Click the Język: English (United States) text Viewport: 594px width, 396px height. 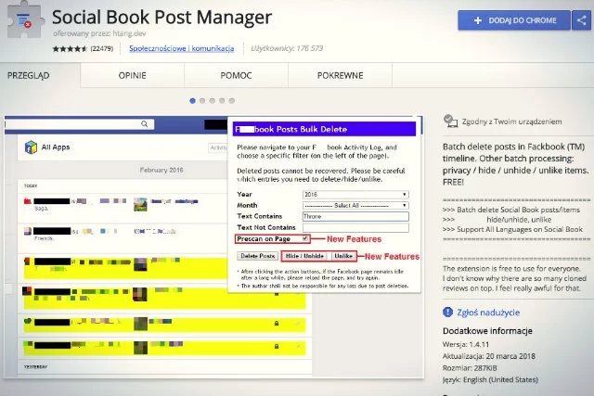(x=490, y=379)
